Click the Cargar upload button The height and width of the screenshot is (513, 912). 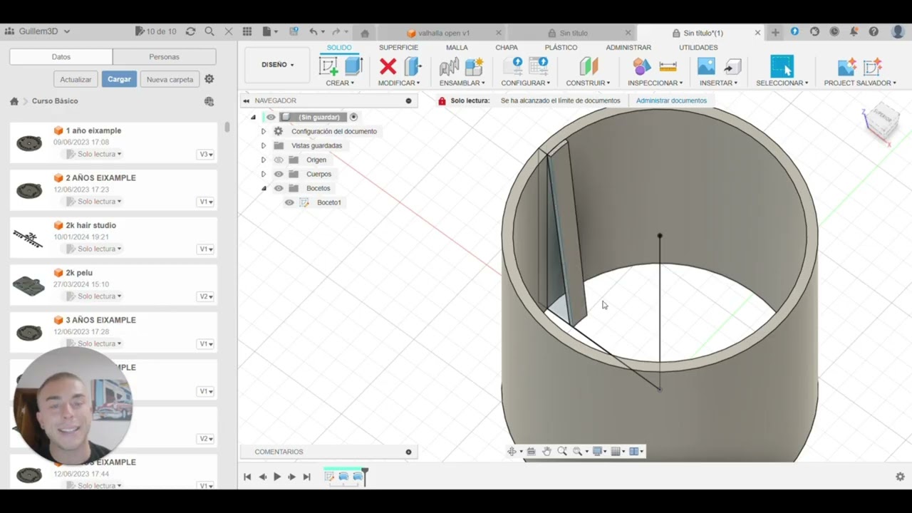[x=119, y=79]
